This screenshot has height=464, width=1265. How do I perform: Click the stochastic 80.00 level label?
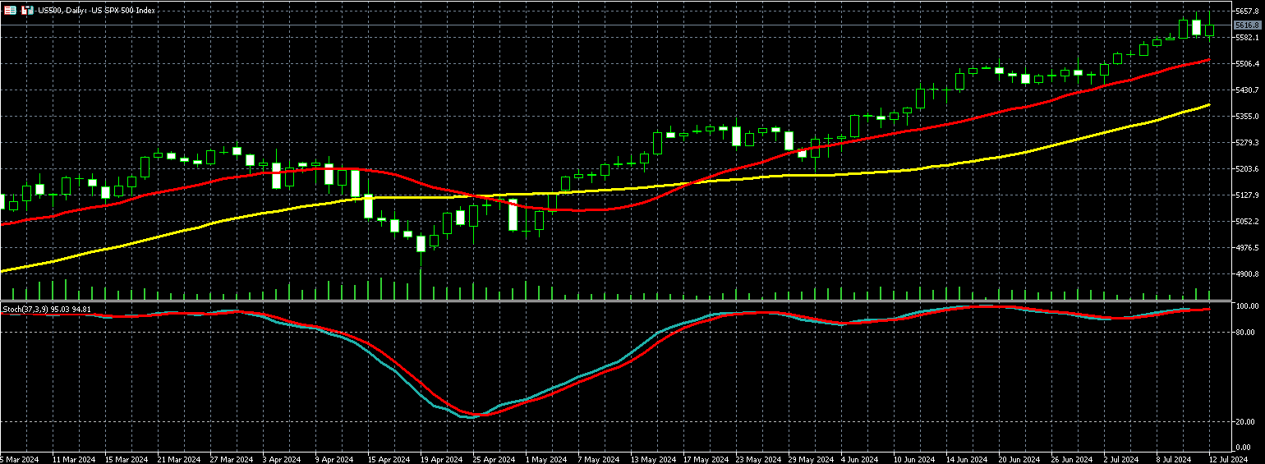pyautogui.click(x=1245, y=333)
